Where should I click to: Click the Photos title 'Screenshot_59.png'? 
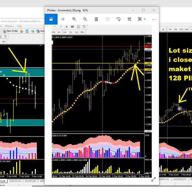tap(69, 10)
